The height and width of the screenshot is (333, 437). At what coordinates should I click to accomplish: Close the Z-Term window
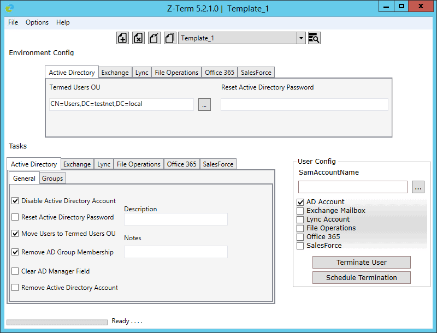tap(421, 6)
